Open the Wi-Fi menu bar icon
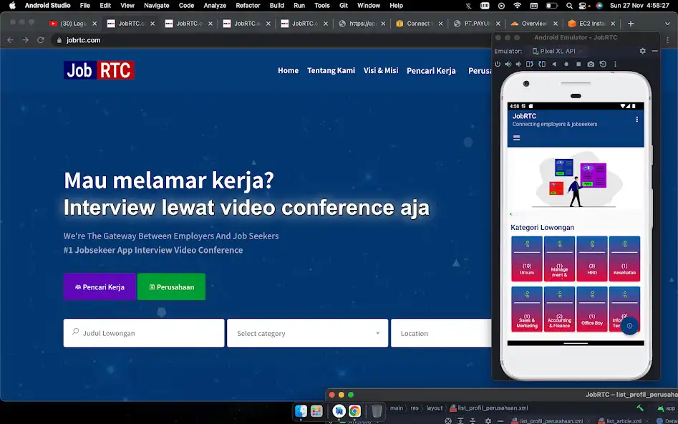 tap(517, 6)
